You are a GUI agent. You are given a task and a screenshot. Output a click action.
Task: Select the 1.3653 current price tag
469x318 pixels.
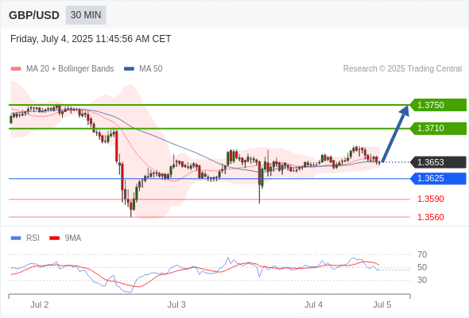438,162
